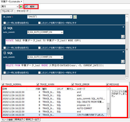Select the 卒業データ_rotate.dhn file tab
The width and height of the screenshot is (130, 122).
[x=12, y=2]
